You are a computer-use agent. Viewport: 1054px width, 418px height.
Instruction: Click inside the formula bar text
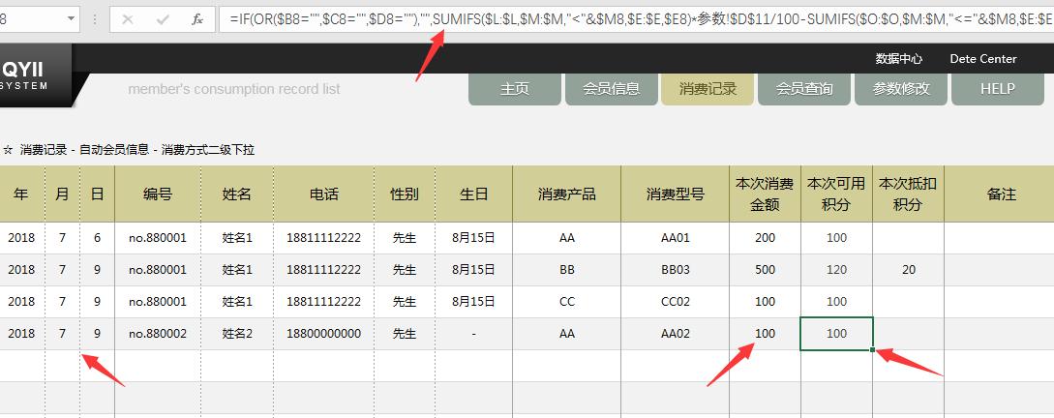pos(636,19)
